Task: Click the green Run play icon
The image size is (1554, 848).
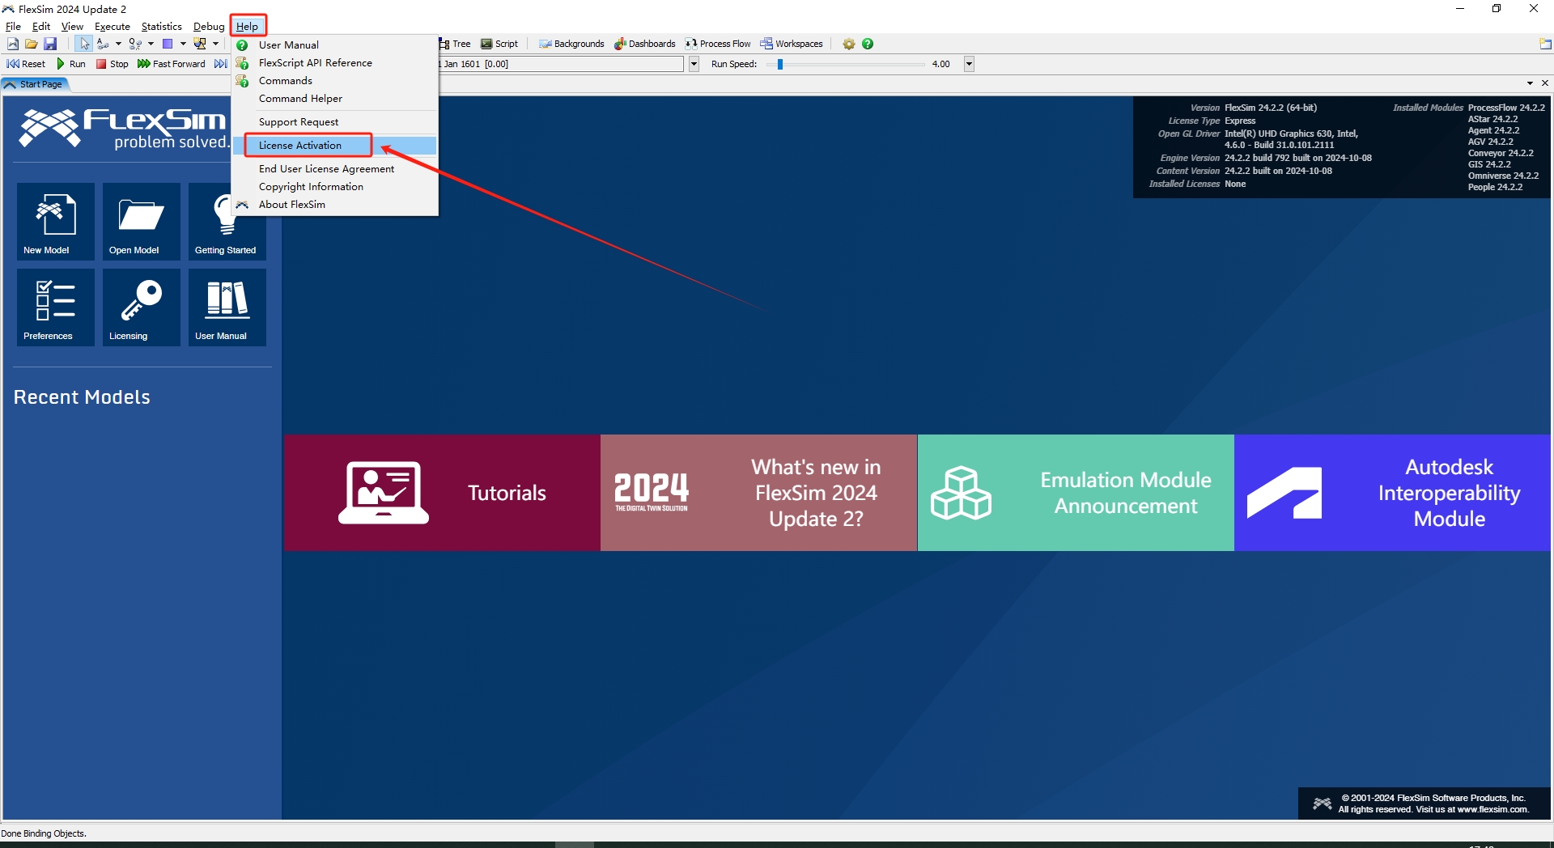Action: click(x=61, y=64)
